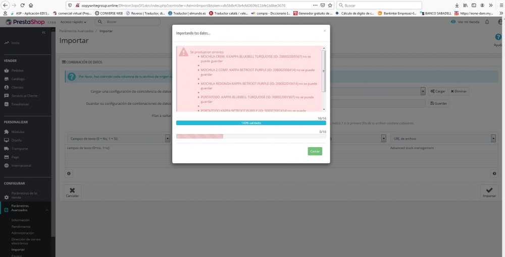This screenshot has width=505, height=257.
Task: Open Importar submenu link
Action: coord(18,249)
